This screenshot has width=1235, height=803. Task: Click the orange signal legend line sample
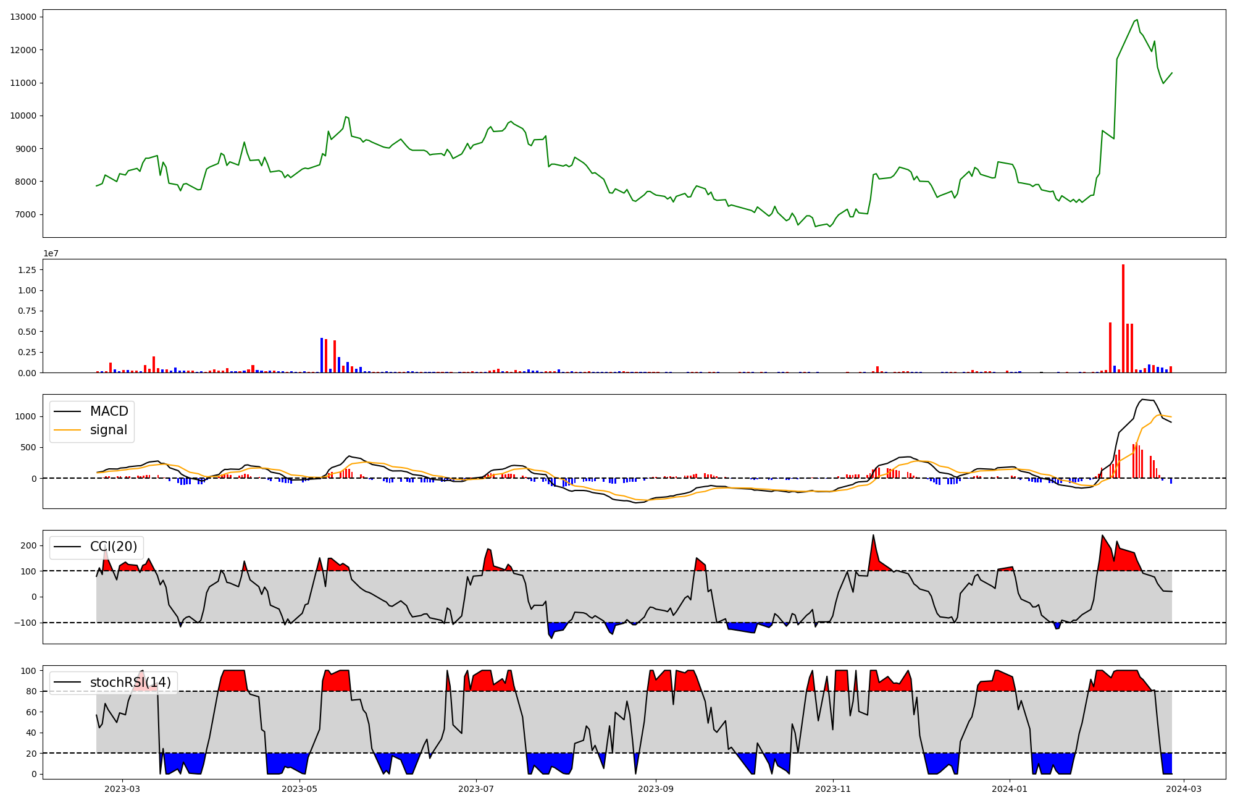67,430
